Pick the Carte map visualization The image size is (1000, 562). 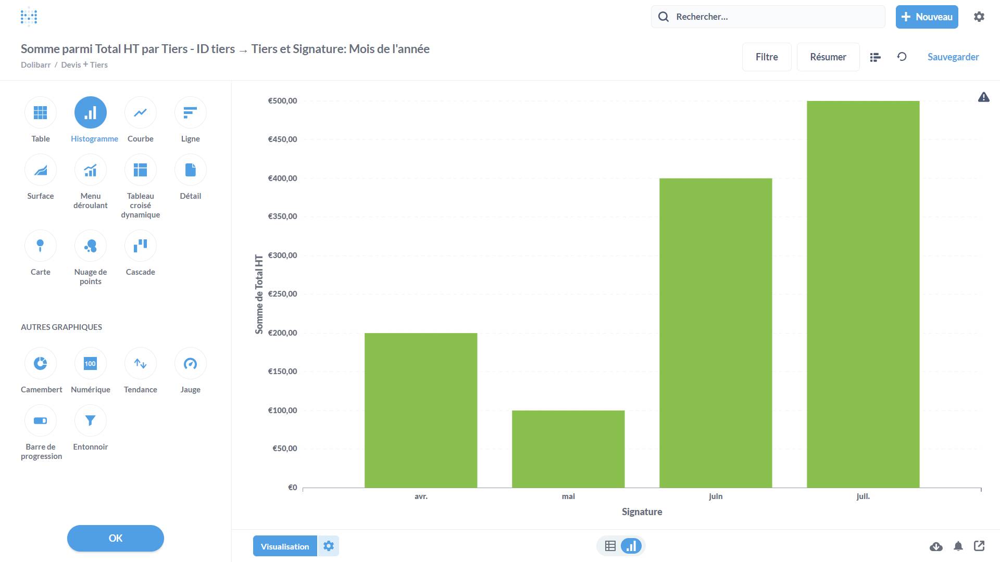[41, 246]
